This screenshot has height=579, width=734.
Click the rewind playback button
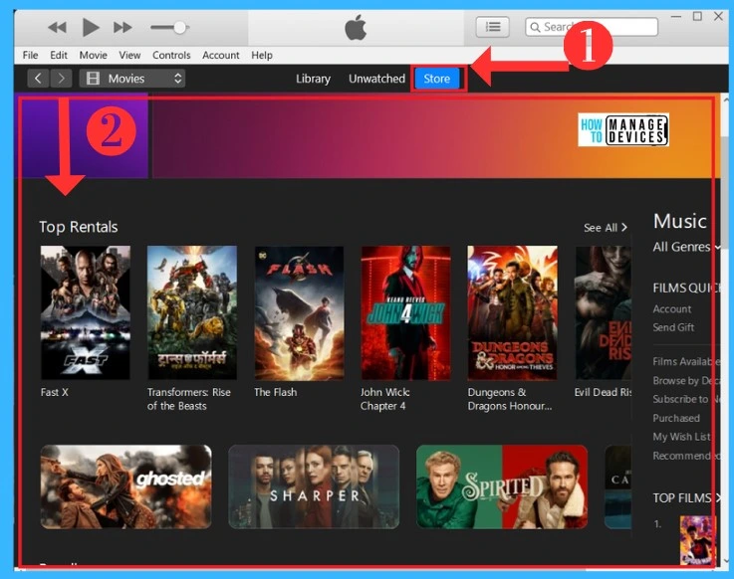(x=57, y=28)
